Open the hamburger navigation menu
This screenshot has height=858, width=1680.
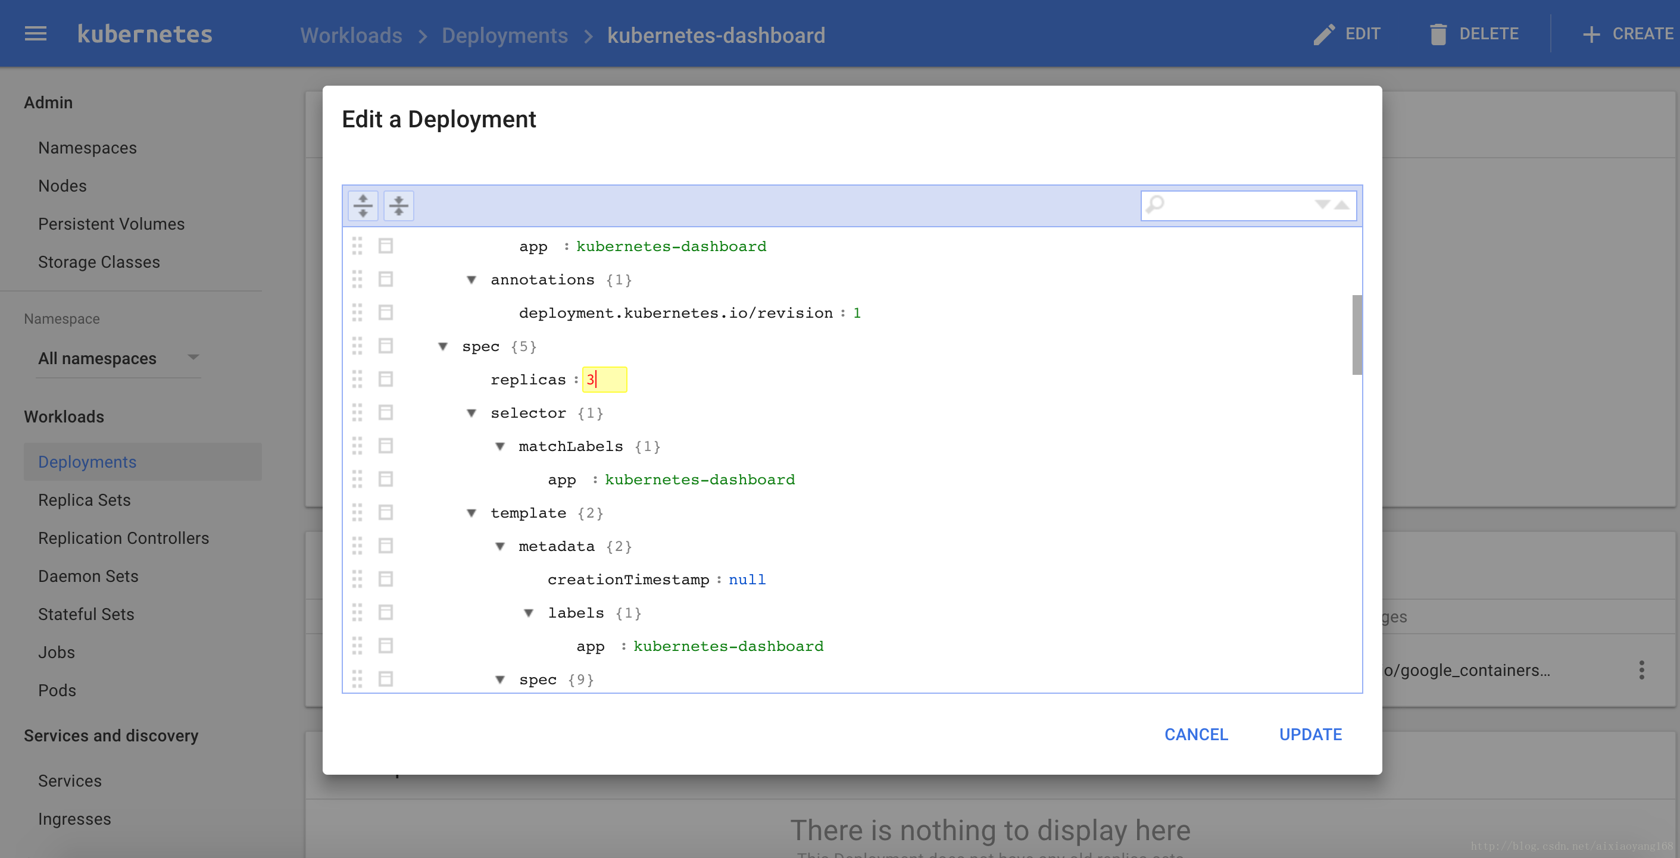[x=35, y=34]
